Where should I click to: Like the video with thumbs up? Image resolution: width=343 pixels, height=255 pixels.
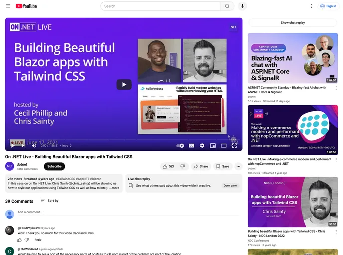tap(168, 166)
